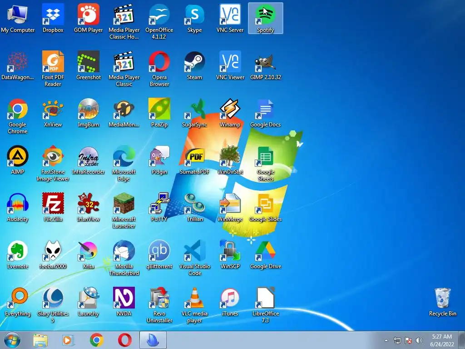Select the My Computer icon
The width and height of the screenshot is (465, 349).
[x=18, y=18]
